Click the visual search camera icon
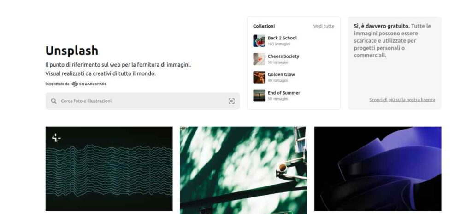This screenshot has height=214, width=472. [231, 101]
